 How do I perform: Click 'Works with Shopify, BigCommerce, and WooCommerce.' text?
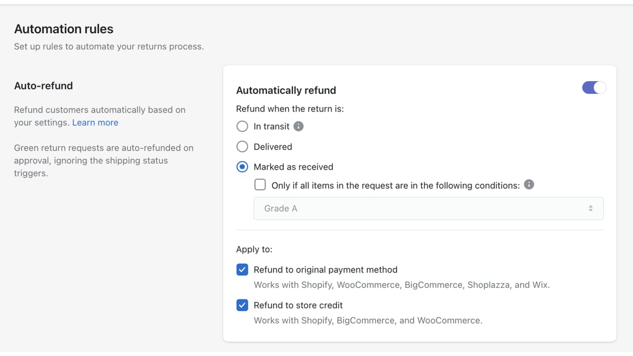368,320
